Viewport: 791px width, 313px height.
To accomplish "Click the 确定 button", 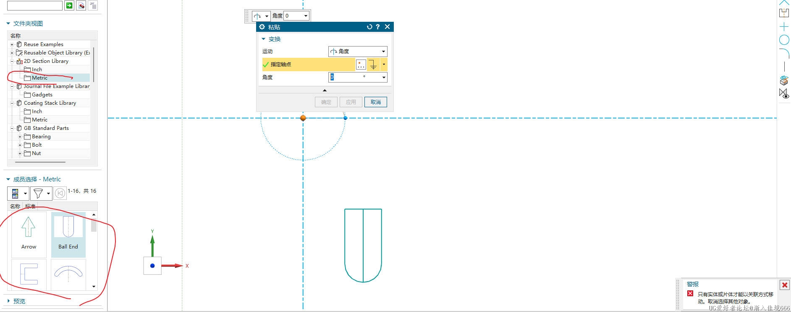I will tap(326, 102).
